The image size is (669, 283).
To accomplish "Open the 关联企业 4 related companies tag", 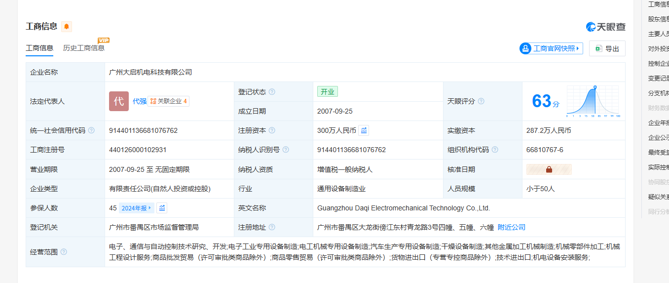I will pyautogui.click(x=169, y=101).
